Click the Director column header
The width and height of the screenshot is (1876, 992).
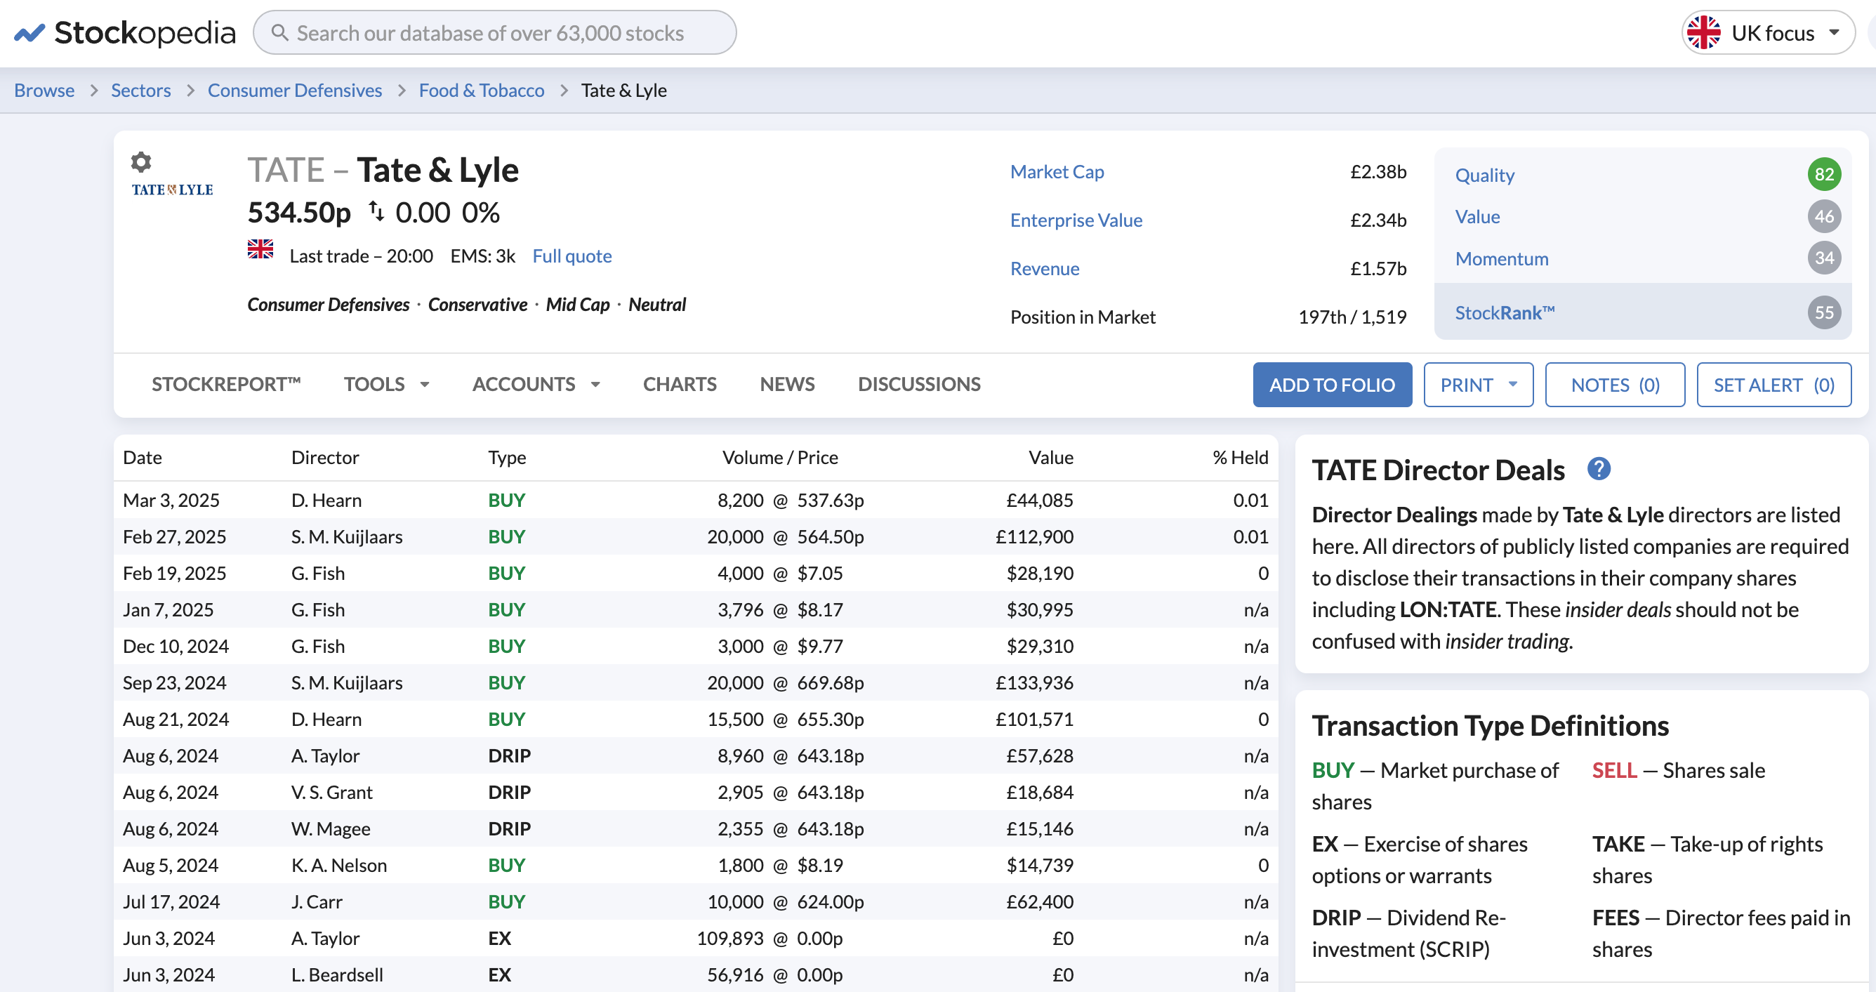point(325,458)
